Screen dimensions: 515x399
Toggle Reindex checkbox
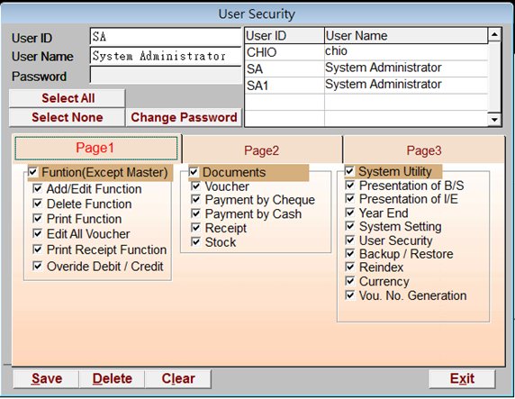[x=350, y=267]
